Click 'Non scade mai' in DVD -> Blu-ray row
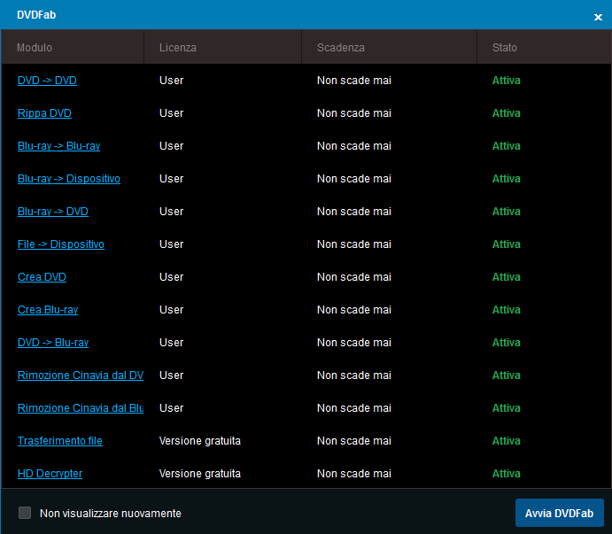The width and height of the screenshot is (612, 534). [x=354, y=343]
